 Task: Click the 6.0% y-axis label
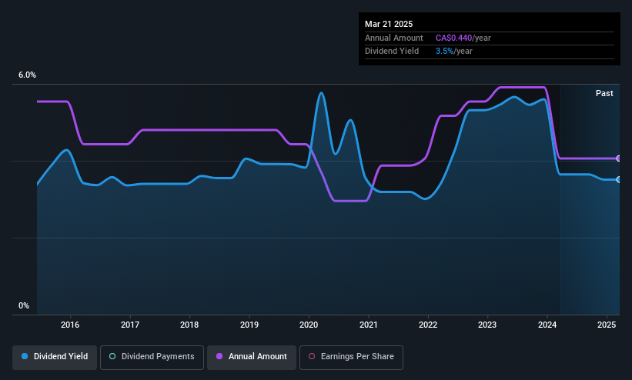pos(27,75)
